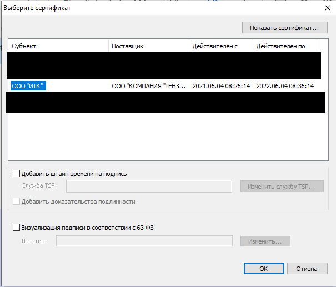This screenshot has height=287, width=336.
Task: Sort by the Поставщик column header
Action: click(149, 46)
